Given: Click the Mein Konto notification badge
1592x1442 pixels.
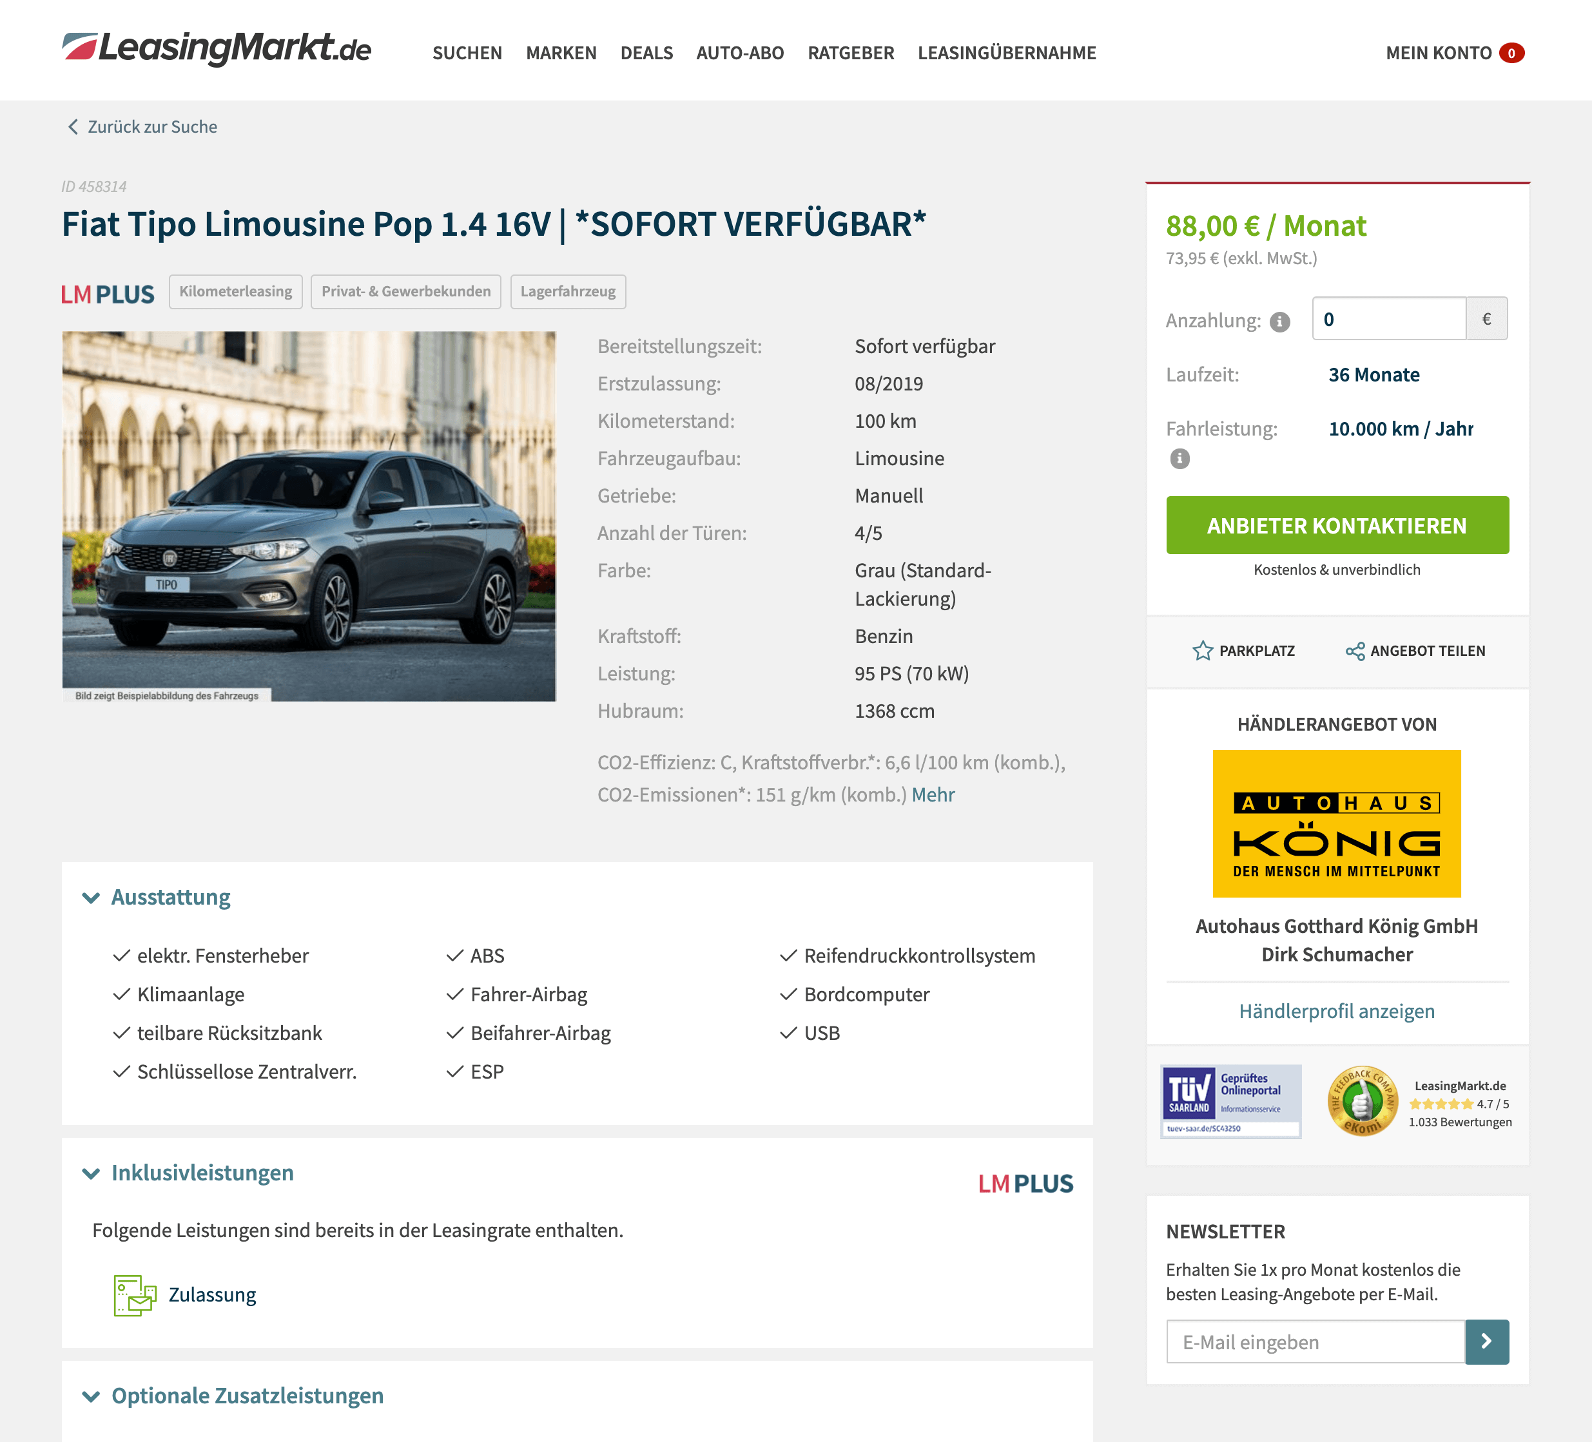Looking at the screenshot, I should click(x=1511, y=53).
